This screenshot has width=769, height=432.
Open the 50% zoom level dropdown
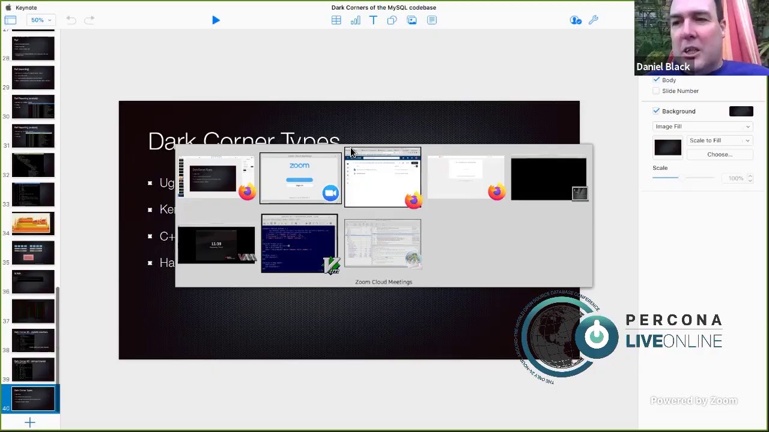click(x=41, y=20)
